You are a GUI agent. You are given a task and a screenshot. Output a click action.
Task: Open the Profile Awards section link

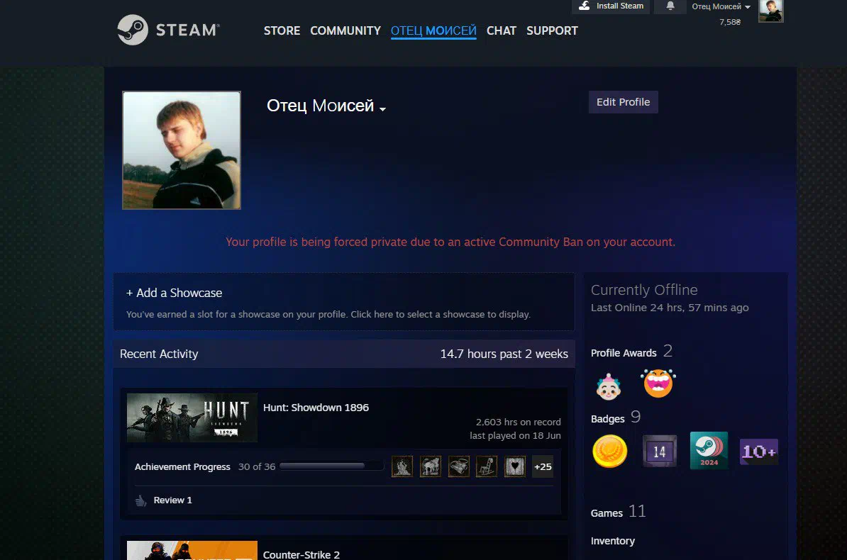tap(624, 353)
